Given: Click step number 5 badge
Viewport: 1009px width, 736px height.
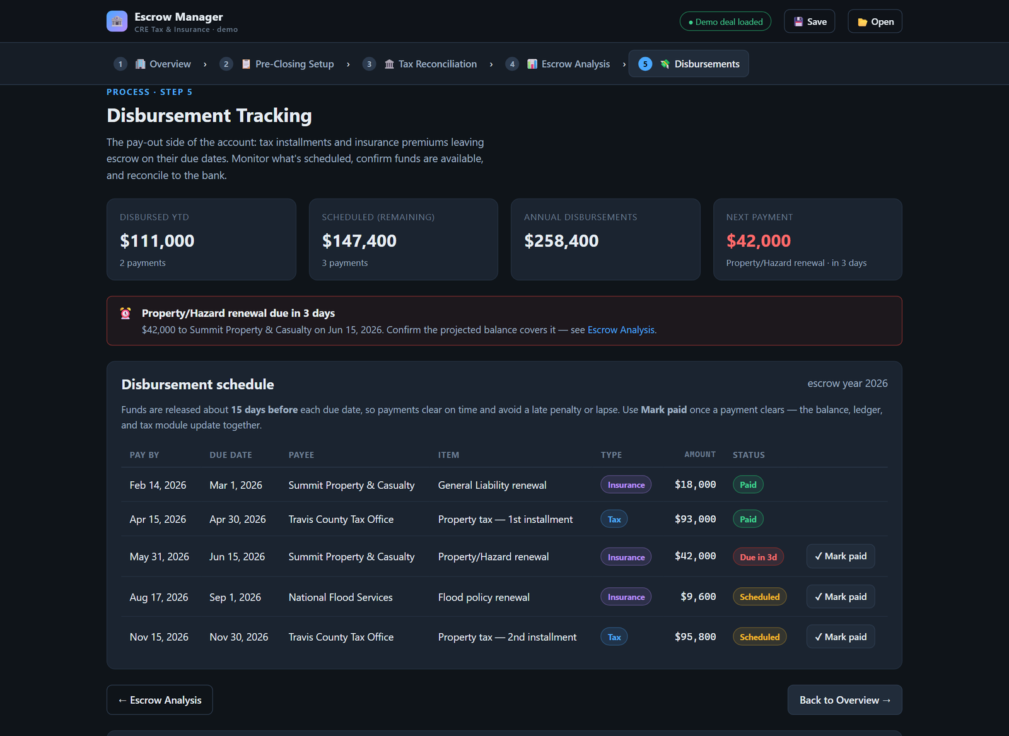Looking at the screenshot, I should 645,64.
